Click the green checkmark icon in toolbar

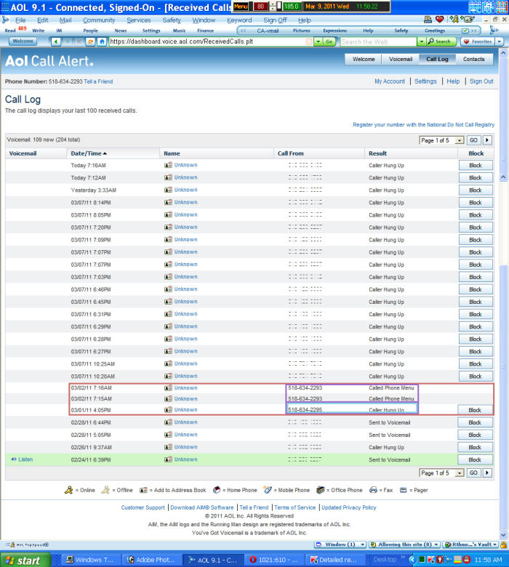pos(465,31)
